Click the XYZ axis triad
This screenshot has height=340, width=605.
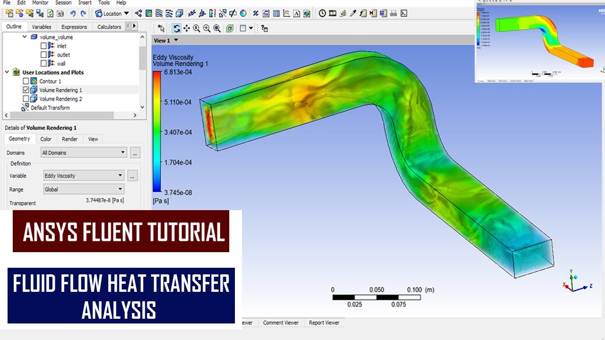(x=577, y=282)
